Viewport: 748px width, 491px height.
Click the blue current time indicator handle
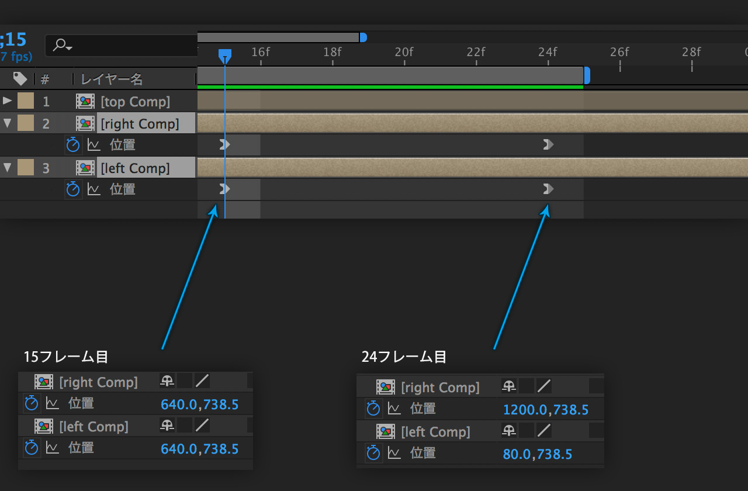[x=225, y=56]
